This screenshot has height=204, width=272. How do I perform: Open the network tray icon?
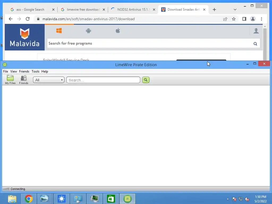[241, 199]
